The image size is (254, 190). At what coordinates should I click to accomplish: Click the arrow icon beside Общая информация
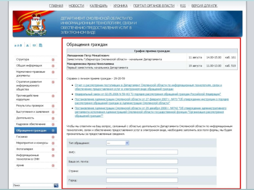coord(53,66)
